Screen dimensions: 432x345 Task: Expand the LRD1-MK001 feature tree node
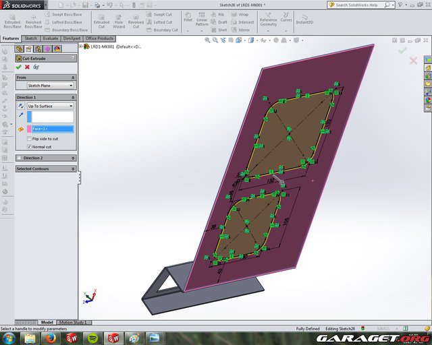[x=81, y=46]
